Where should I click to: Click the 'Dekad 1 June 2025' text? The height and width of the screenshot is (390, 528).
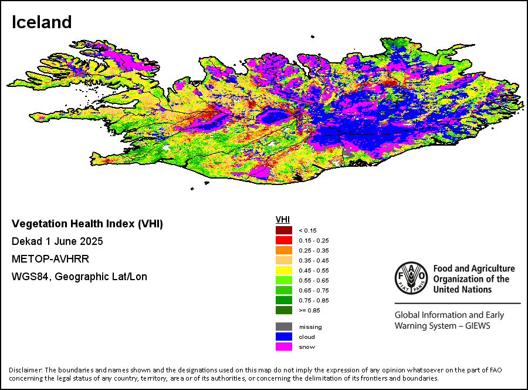(57, 241)
